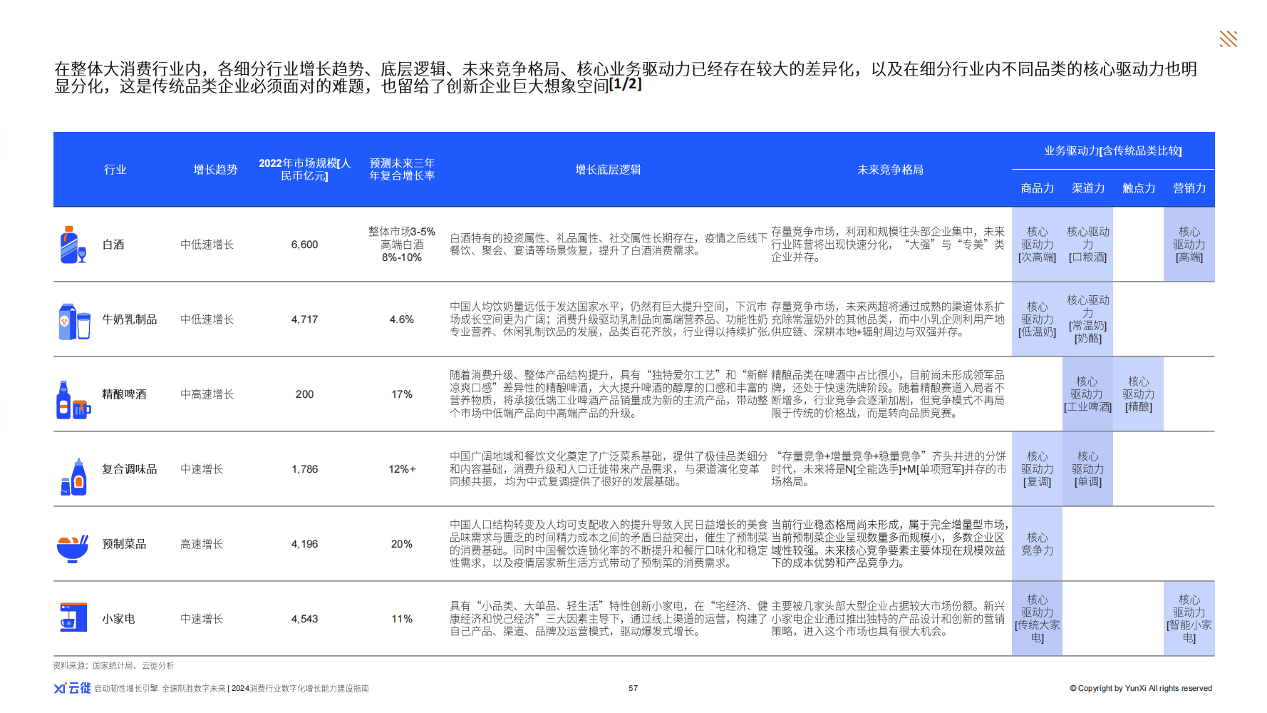The image size is (1267, 713).
Task: Click the small appliance coffee machine icon
Action: pos(73,617)
